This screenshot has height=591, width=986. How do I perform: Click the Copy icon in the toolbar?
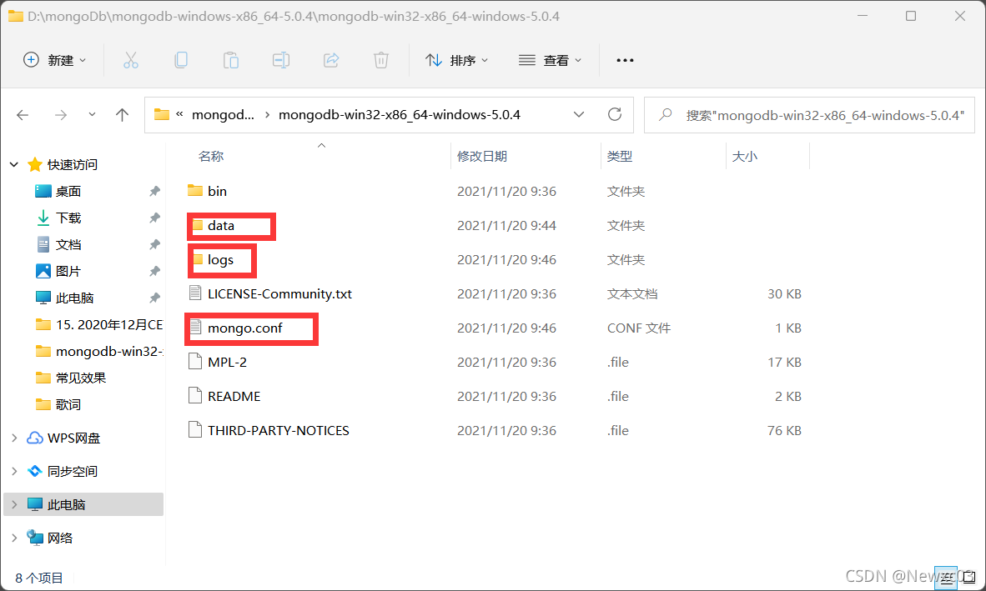coord(181,59)
